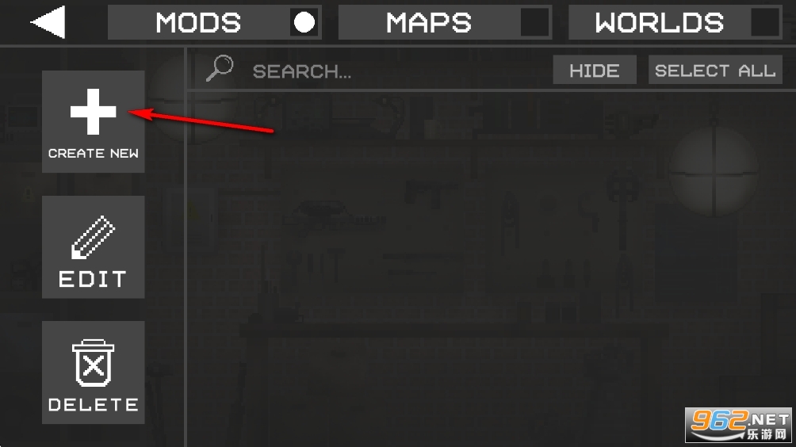Click the HIDE button
The height and width of the screenshot is (447, 796).
pyautogui.click(x=595, y=70)
